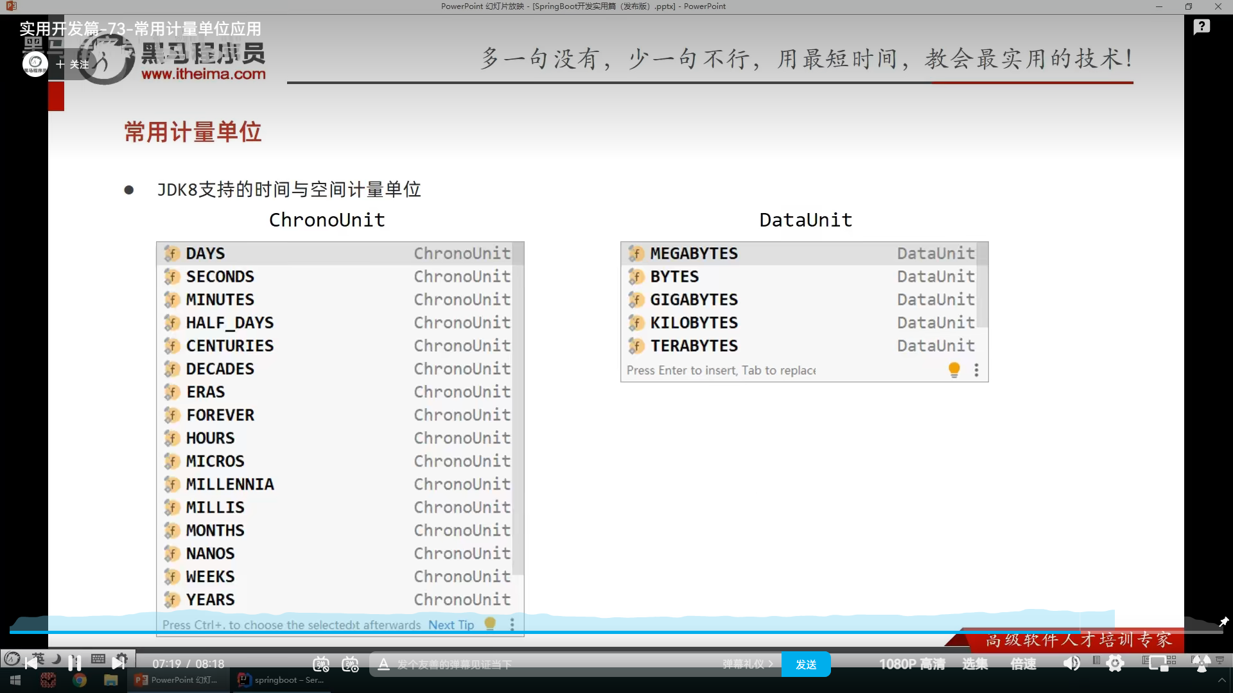The image size is (1233, 693).
Task: Open the uploader avatar
Action: pyautogui.click(x=35, y=64)
